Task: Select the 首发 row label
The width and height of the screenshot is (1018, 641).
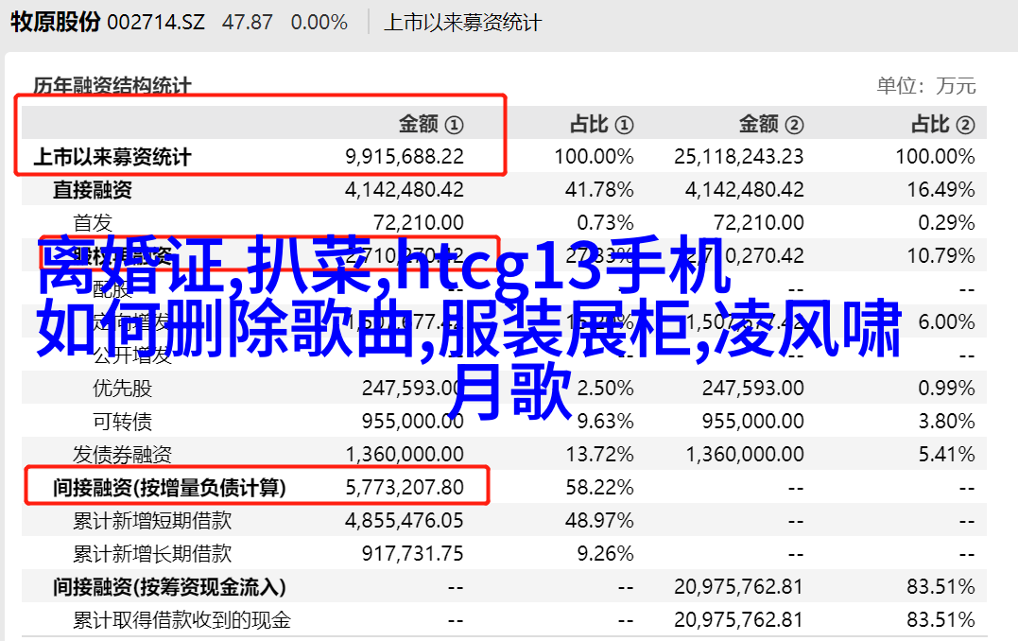Action: click(93, 223)
